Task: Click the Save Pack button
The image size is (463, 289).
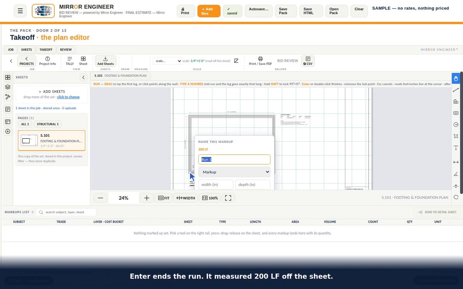Action: (x=286, y=11)
